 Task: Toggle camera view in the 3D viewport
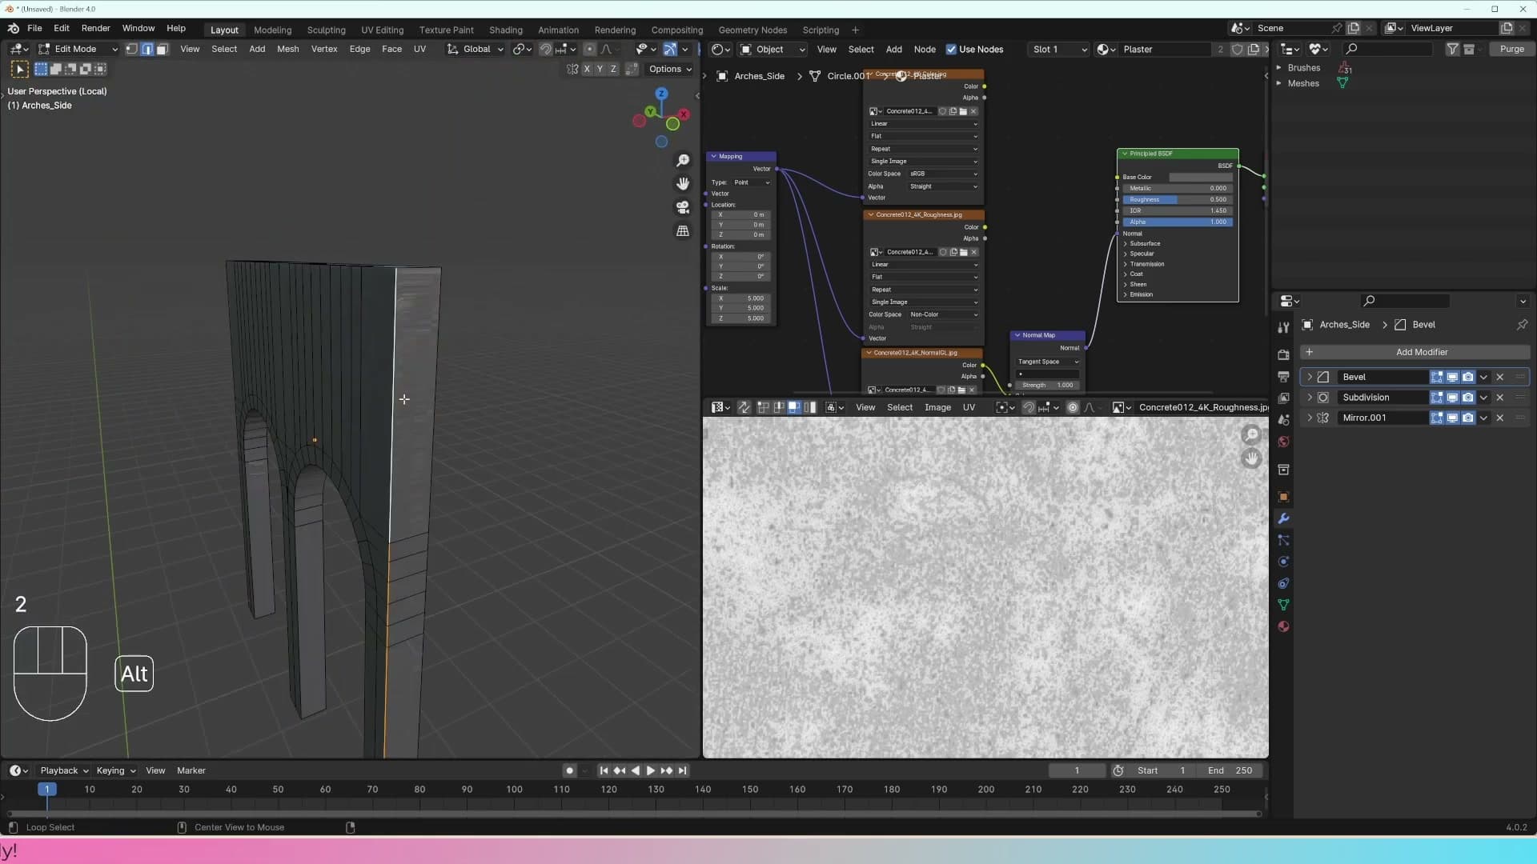[x=683, y=207]
